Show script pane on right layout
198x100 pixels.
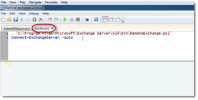click(112, 20)
